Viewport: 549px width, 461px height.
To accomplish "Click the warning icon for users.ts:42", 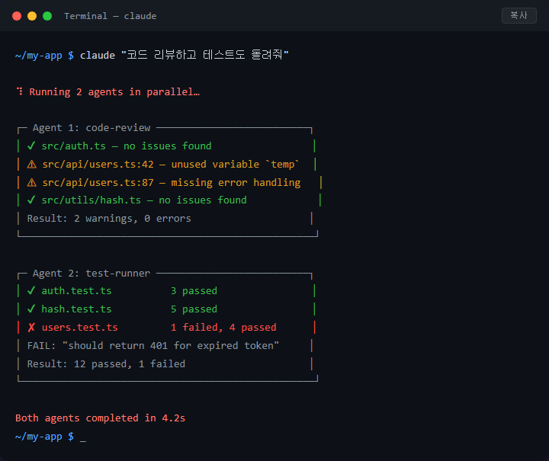I will pyautogui.click(x=32, y=164).
